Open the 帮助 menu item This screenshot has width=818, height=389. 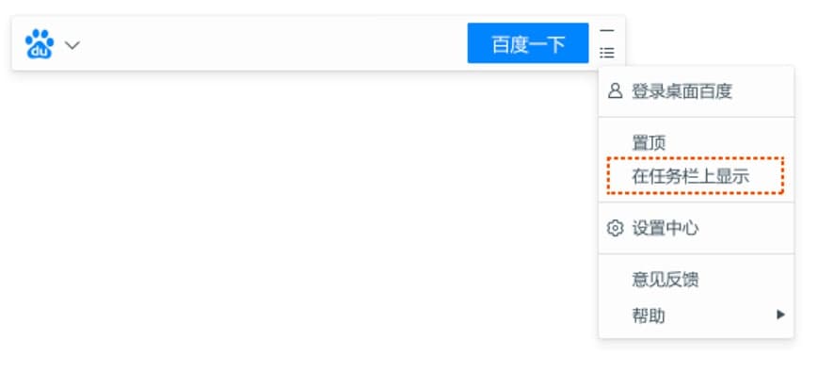(649, 316)
